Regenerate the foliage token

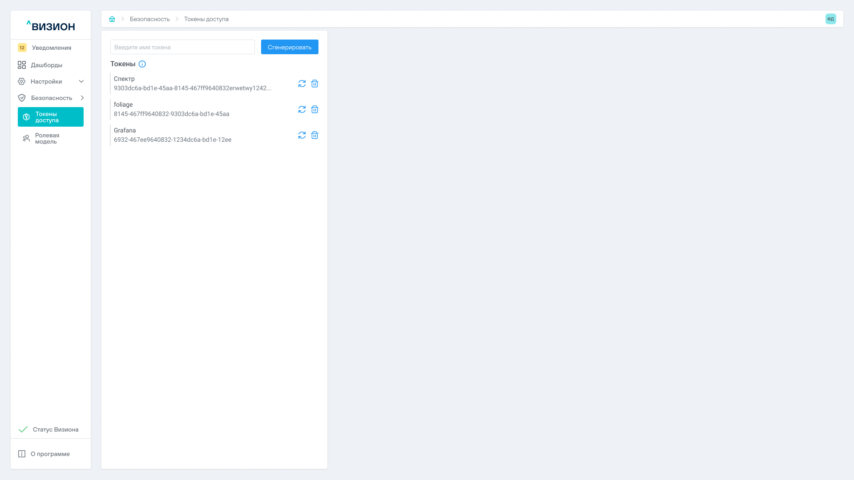pos(302,109)
